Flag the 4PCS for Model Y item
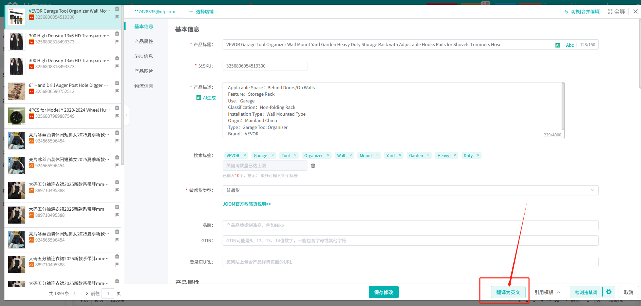The width and height of the screenshot is (641, 306). (x=117, y=116)
